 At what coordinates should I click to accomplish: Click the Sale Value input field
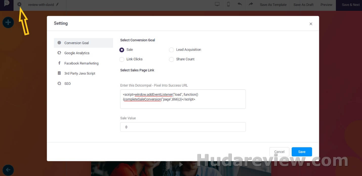183,127
